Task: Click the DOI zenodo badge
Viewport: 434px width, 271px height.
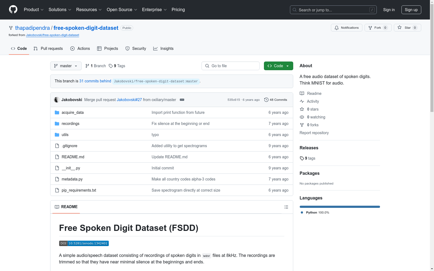Action: [84, 243]
